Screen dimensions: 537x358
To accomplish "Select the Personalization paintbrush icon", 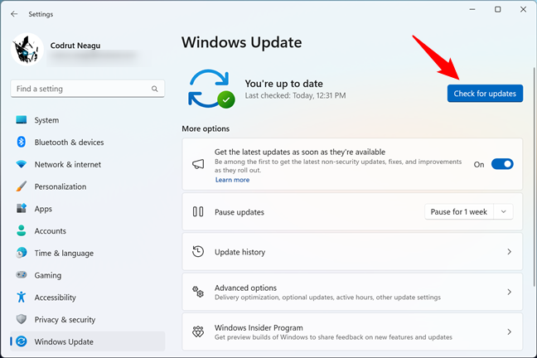I will pyautogui.click(x=22, y=186).
